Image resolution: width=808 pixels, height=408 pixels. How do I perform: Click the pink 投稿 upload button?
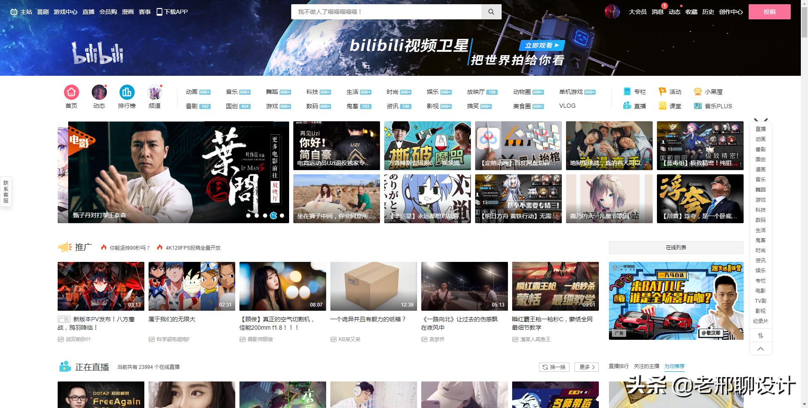[770, 12]
